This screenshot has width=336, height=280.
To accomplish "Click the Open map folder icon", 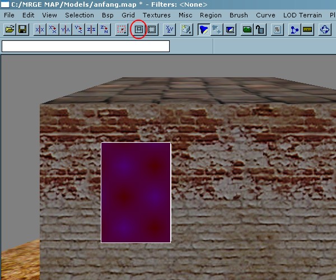I will point(10,29).
